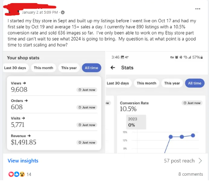The image size is (209, 184).
Task: Open the 8 comments link
Action: coord(190,174)
